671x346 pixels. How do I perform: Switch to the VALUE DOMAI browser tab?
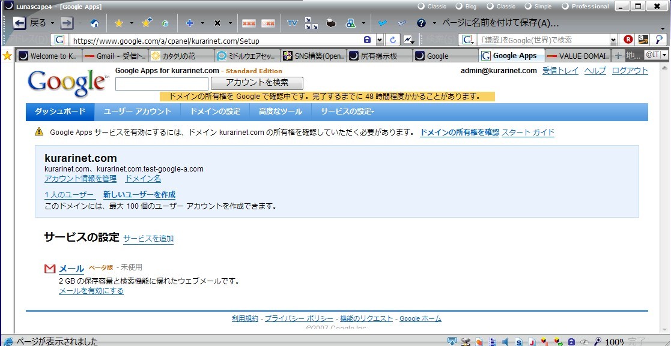578,56
